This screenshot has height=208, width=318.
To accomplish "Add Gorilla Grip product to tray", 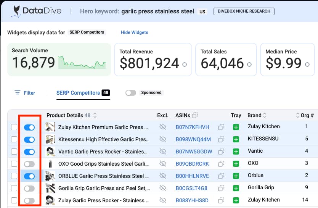I will coord(236,188).
